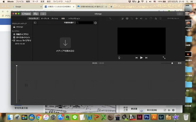This screenshot has height=122, width=196.
Task: Click the large import media arrow
Action: pos(65,43)
